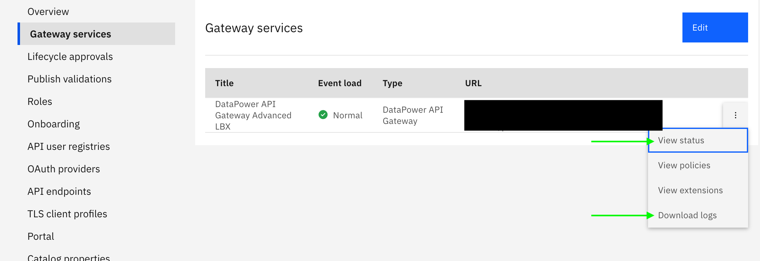Click the three-dot overflow menu icon
The image size is (760, 261).
pos(735,115)
